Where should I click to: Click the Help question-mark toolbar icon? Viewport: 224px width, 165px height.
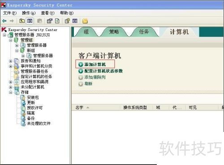click(67, 21)
